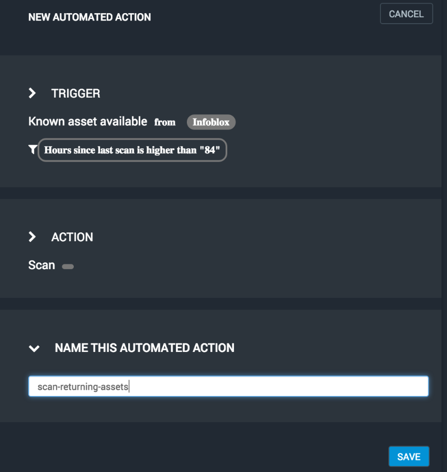Expand the ACTION section chevron

coord(32,237)
